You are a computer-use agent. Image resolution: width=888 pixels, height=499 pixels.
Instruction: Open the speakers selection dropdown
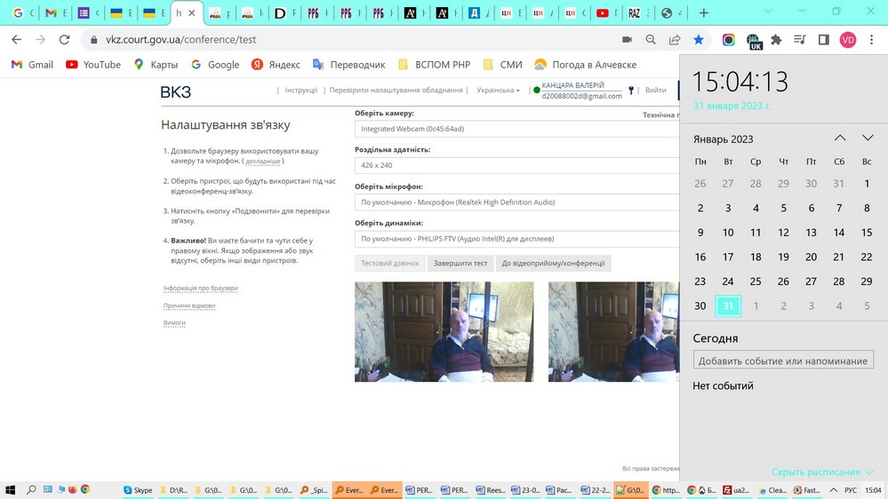click(x=516, y=239)
